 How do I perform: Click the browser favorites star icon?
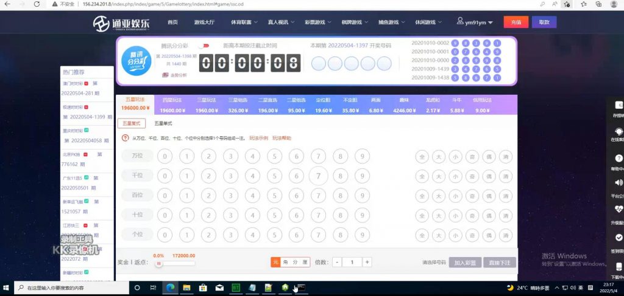(x=583, y=4)
